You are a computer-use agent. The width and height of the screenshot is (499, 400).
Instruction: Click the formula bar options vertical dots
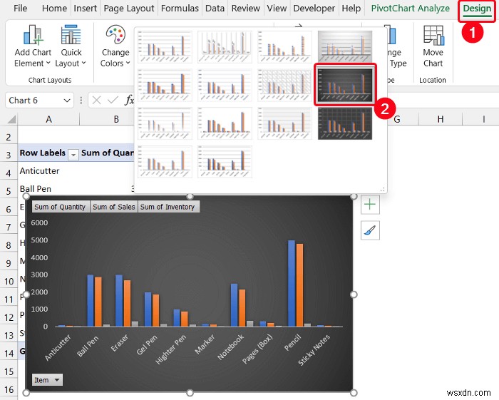pyautogui.click(x=81, y=101)
